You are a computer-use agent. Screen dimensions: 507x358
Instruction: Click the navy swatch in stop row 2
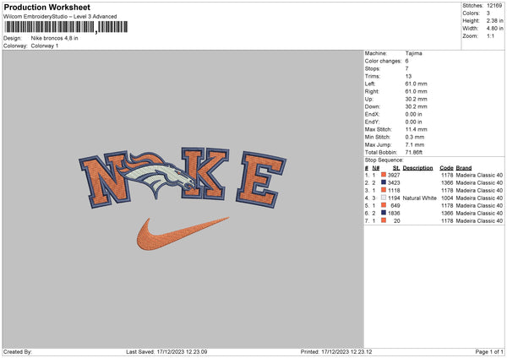(x=384, y=182)
